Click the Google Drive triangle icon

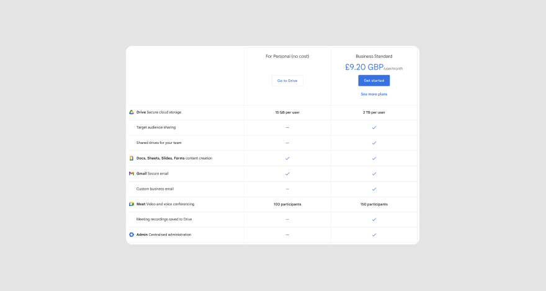132,112
